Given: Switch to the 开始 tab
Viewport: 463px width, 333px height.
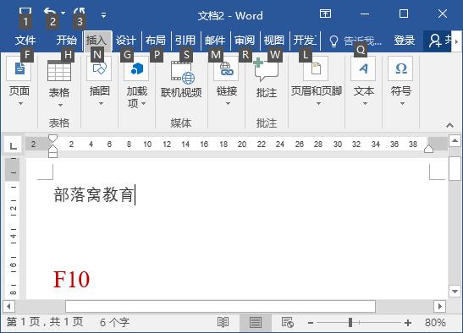Looking at the screenshot, I should point(66,40).
